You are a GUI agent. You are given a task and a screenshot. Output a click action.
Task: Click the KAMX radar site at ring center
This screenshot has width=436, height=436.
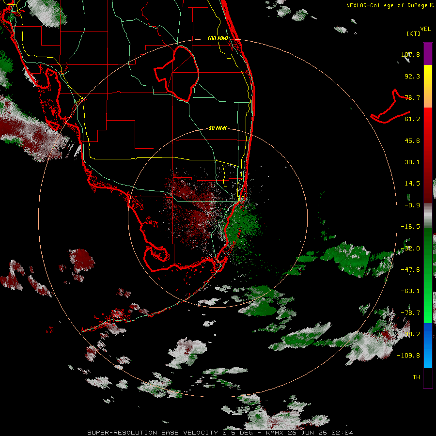click(x=218, y=218)
